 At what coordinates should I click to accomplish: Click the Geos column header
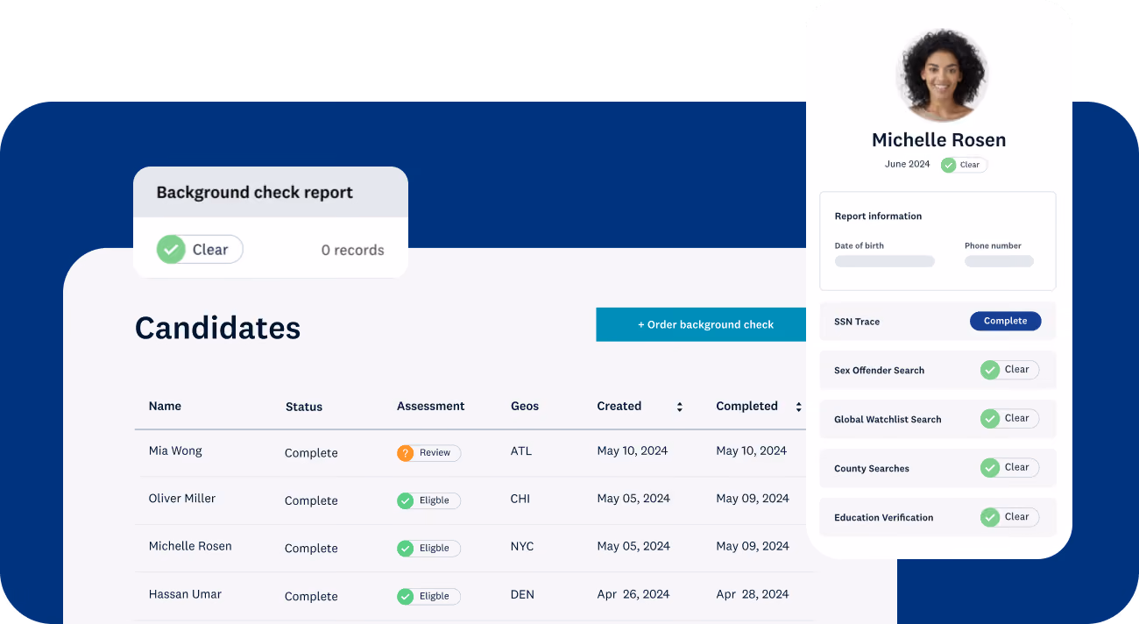(525, 406)
